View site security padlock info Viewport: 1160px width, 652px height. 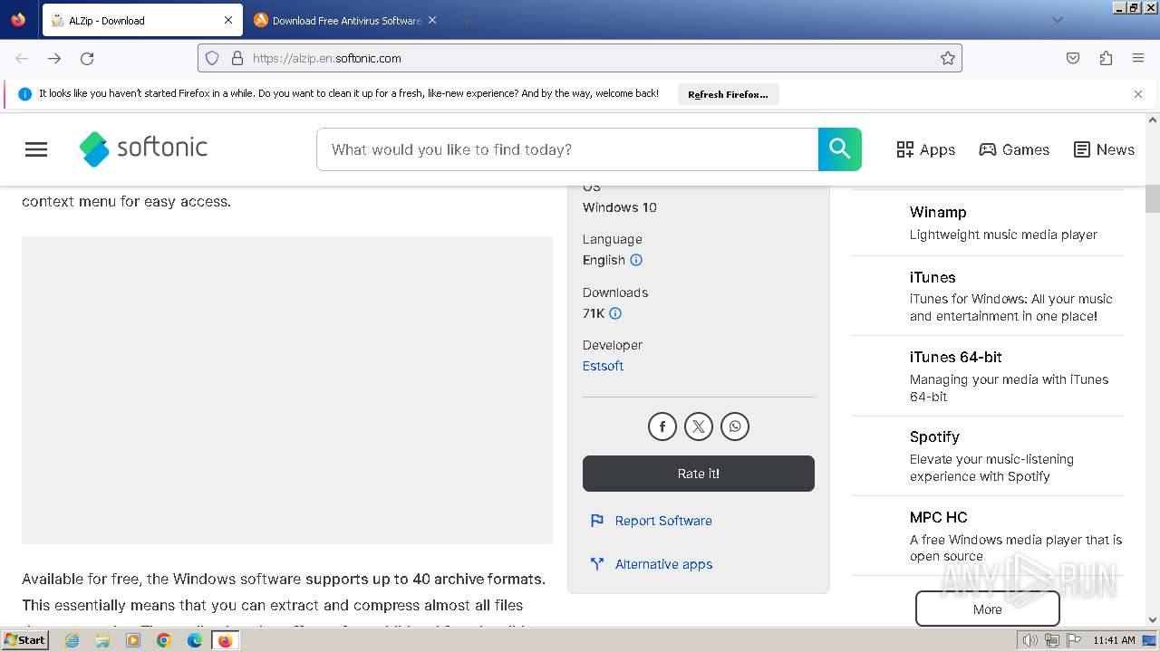coord(237,58)
